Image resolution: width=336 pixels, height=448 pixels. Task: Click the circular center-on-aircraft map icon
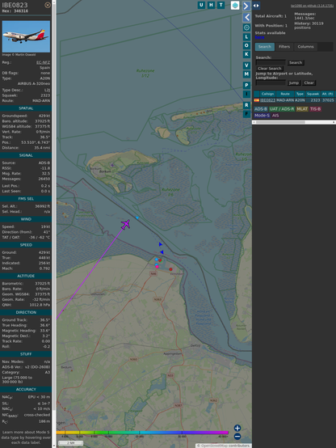[x=246, y=27]
